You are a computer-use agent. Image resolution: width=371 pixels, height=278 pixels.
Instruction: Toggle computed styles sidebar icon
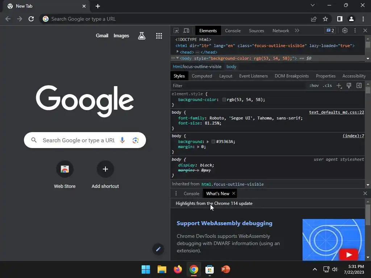[x=359, y=85]
